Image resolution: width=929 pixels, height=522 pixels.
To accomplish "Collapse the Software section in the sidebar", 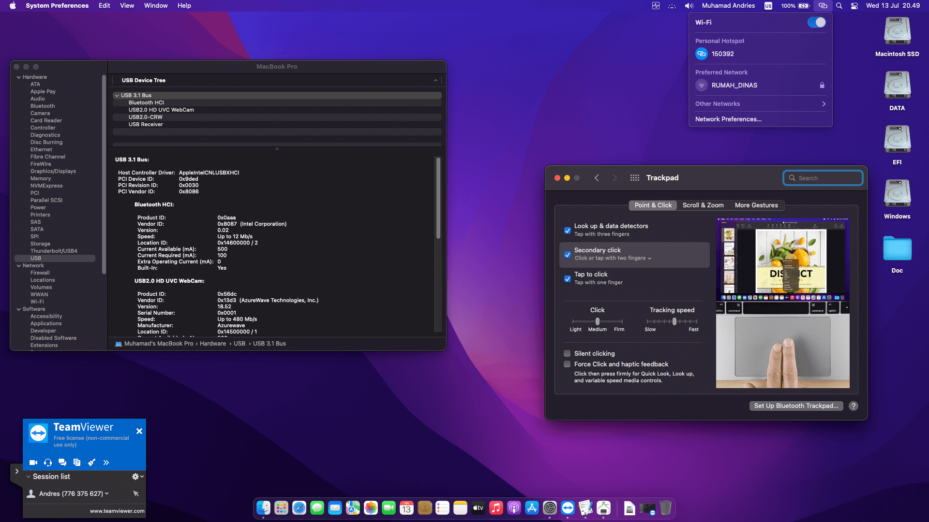I will [19, 309].
